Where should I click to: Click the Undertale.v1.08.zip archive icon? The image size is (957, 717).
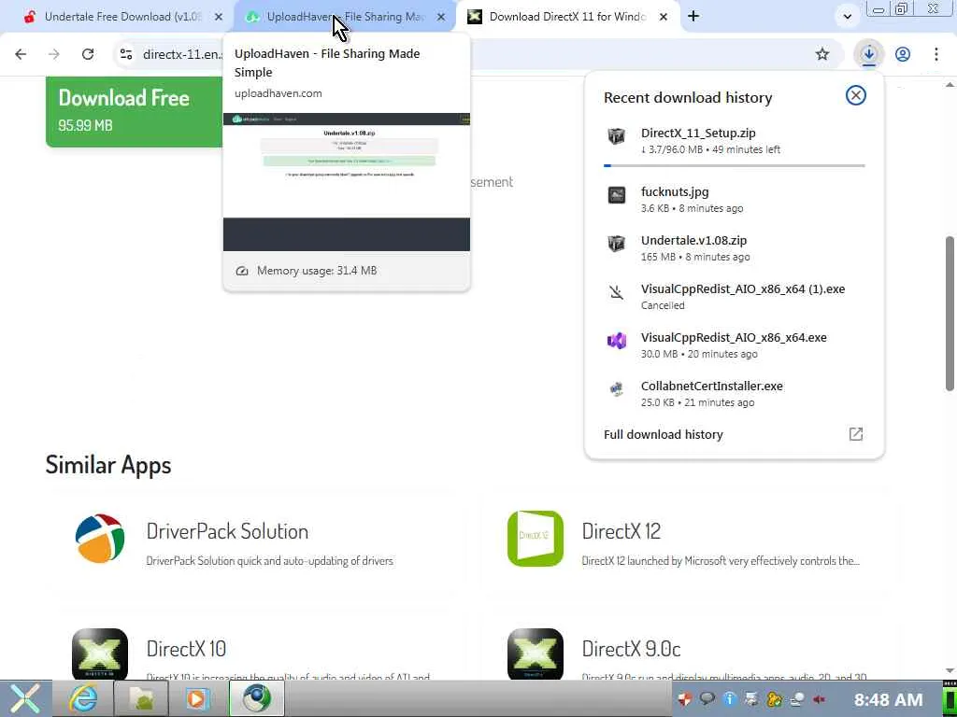[617, 244]
